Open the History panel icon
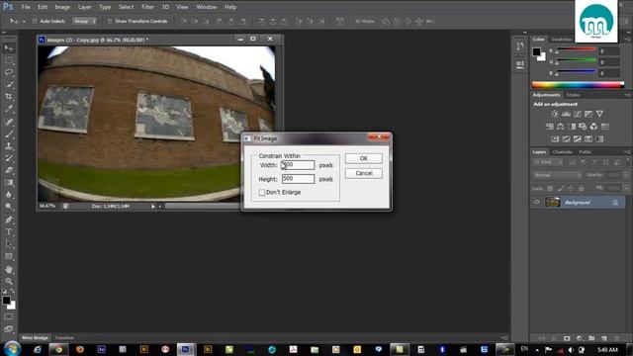 pyautogui.click(x=520, y=46)
